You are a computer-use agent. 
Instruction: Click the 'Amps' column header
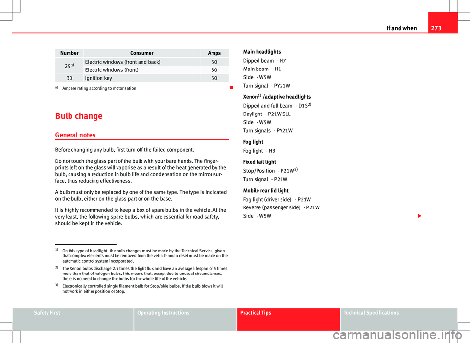pyautogui.click(x=214, y=53)
